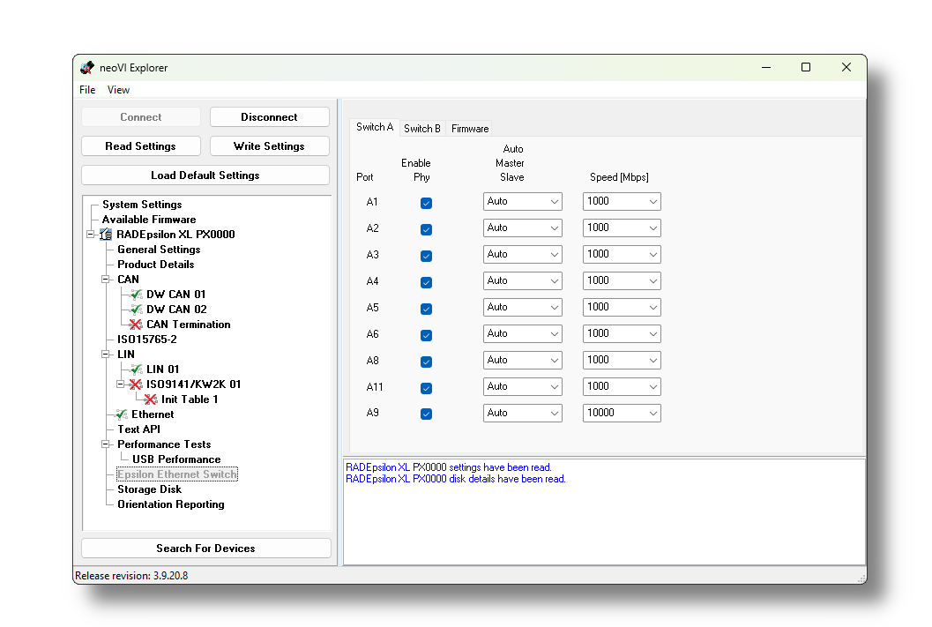The width and height of the screenshot is (932, 627).
Task: Open Speed dropdown for port A6
Action: [622, 333]
